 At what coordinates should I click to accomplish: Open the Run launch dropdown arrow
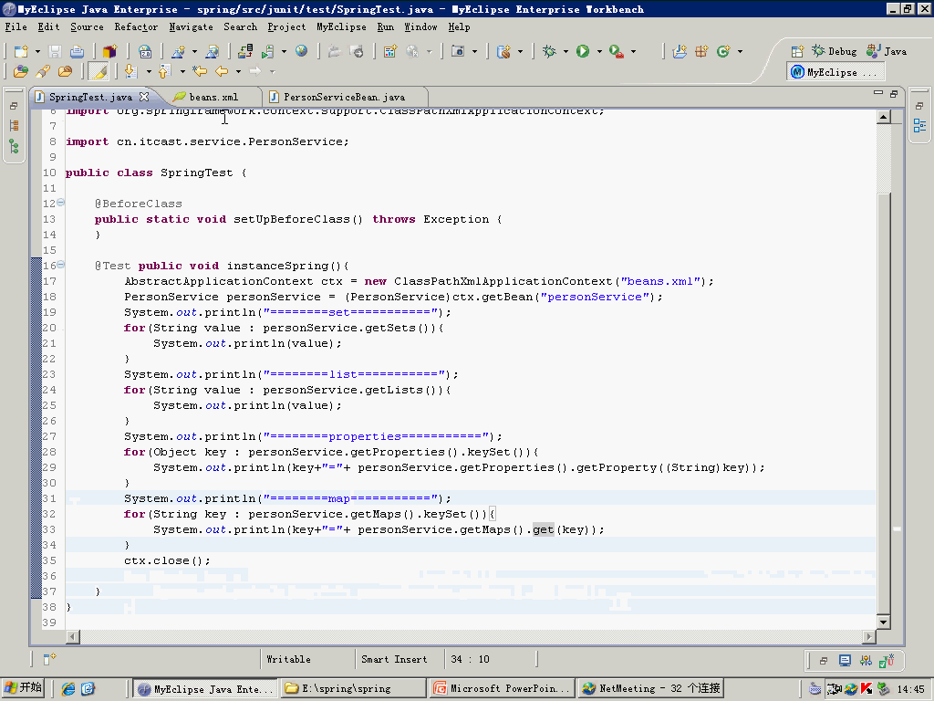(599, 52)
